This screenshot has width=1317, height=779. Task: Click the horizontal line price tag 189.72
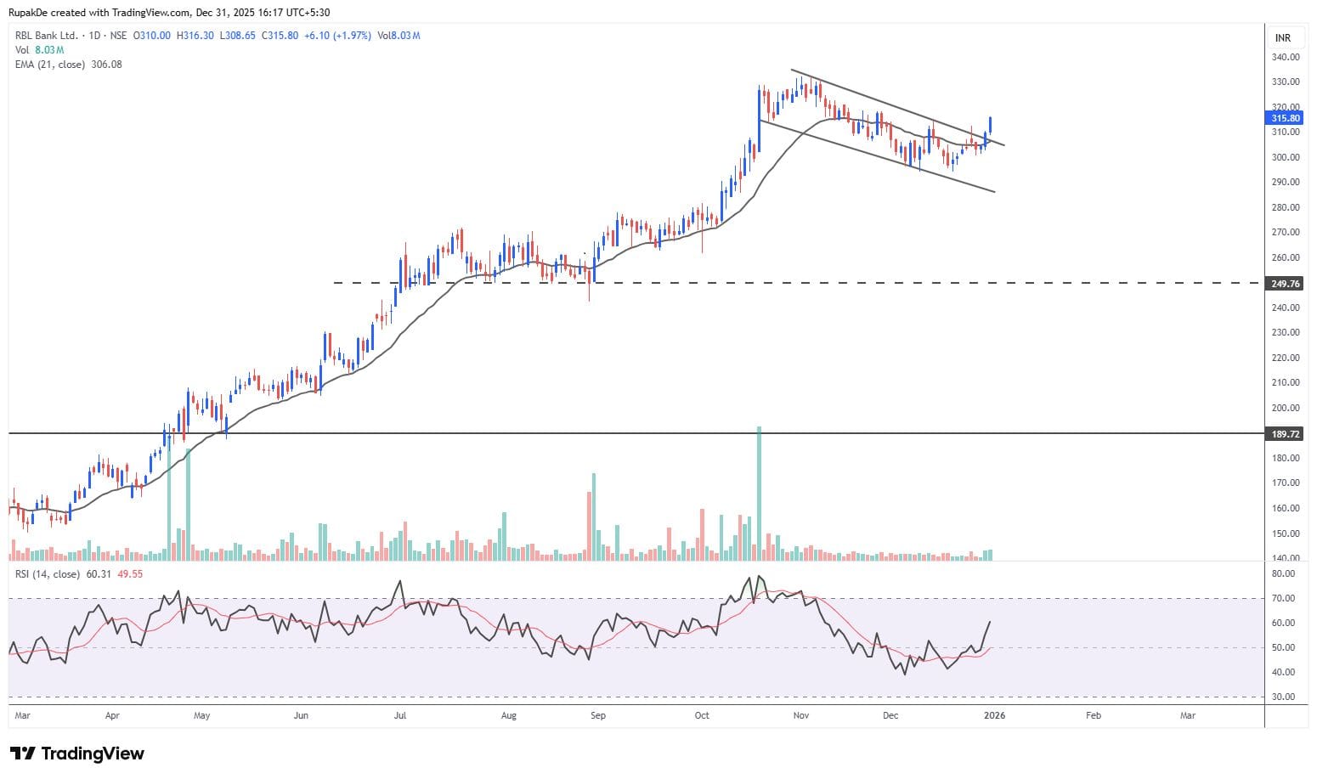1286,434
